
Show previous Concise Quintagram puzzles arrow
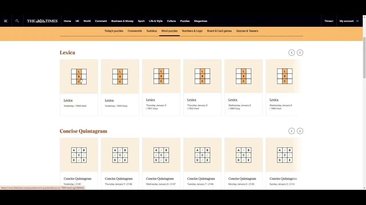(292, 131)
